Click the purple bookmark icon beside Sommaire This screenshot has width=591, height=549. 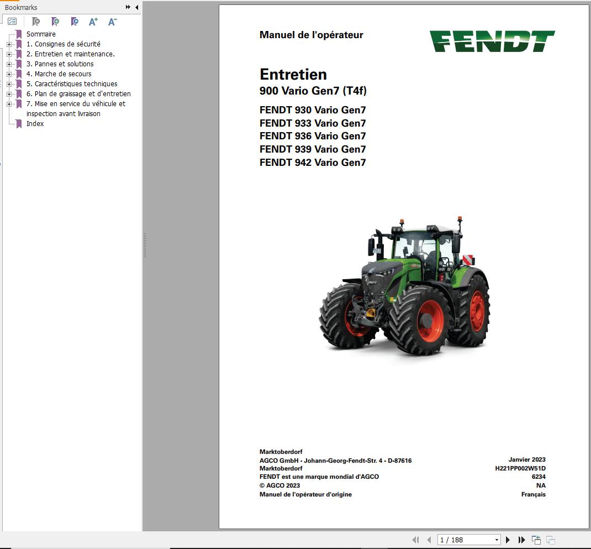tap(19, 34)
